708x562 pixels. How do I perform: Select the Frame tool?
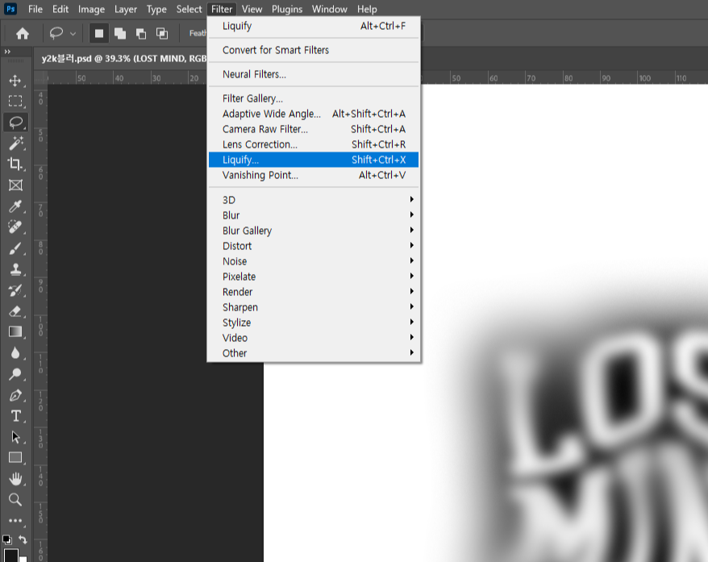point(15,185)
